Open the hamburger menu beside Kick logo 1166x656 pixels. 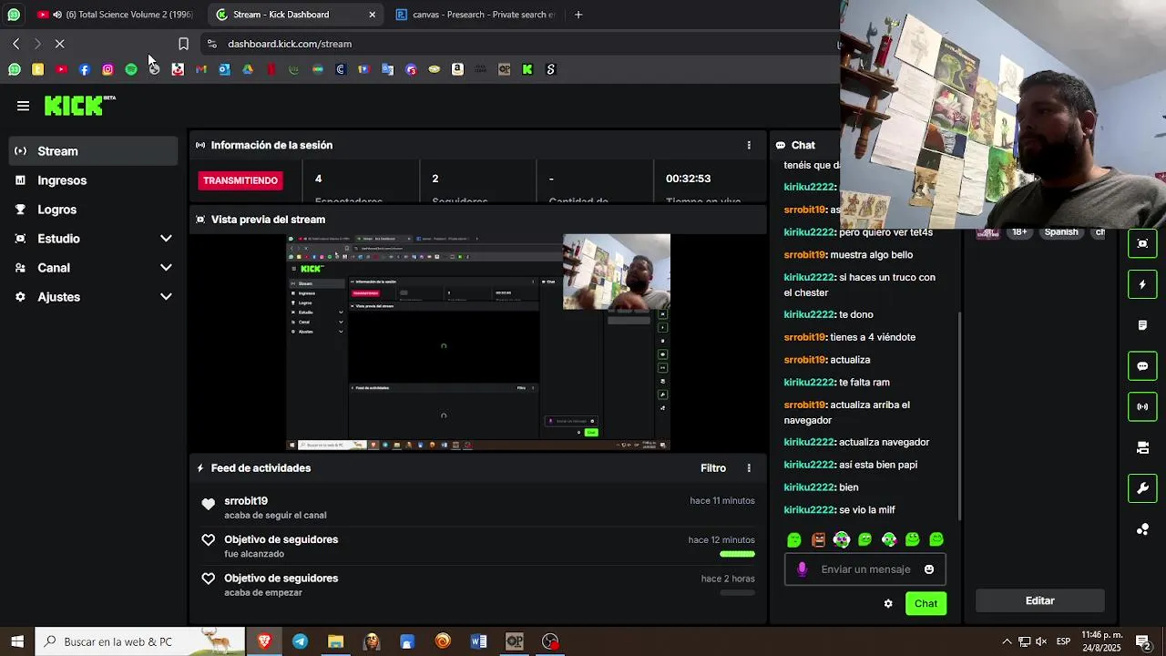(x=23, y=106)
